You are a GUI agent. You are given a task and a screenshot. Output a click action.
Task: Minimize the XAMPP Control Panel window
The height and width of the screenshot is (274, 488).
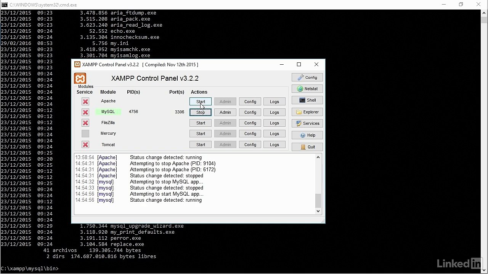tap(282, 64)
